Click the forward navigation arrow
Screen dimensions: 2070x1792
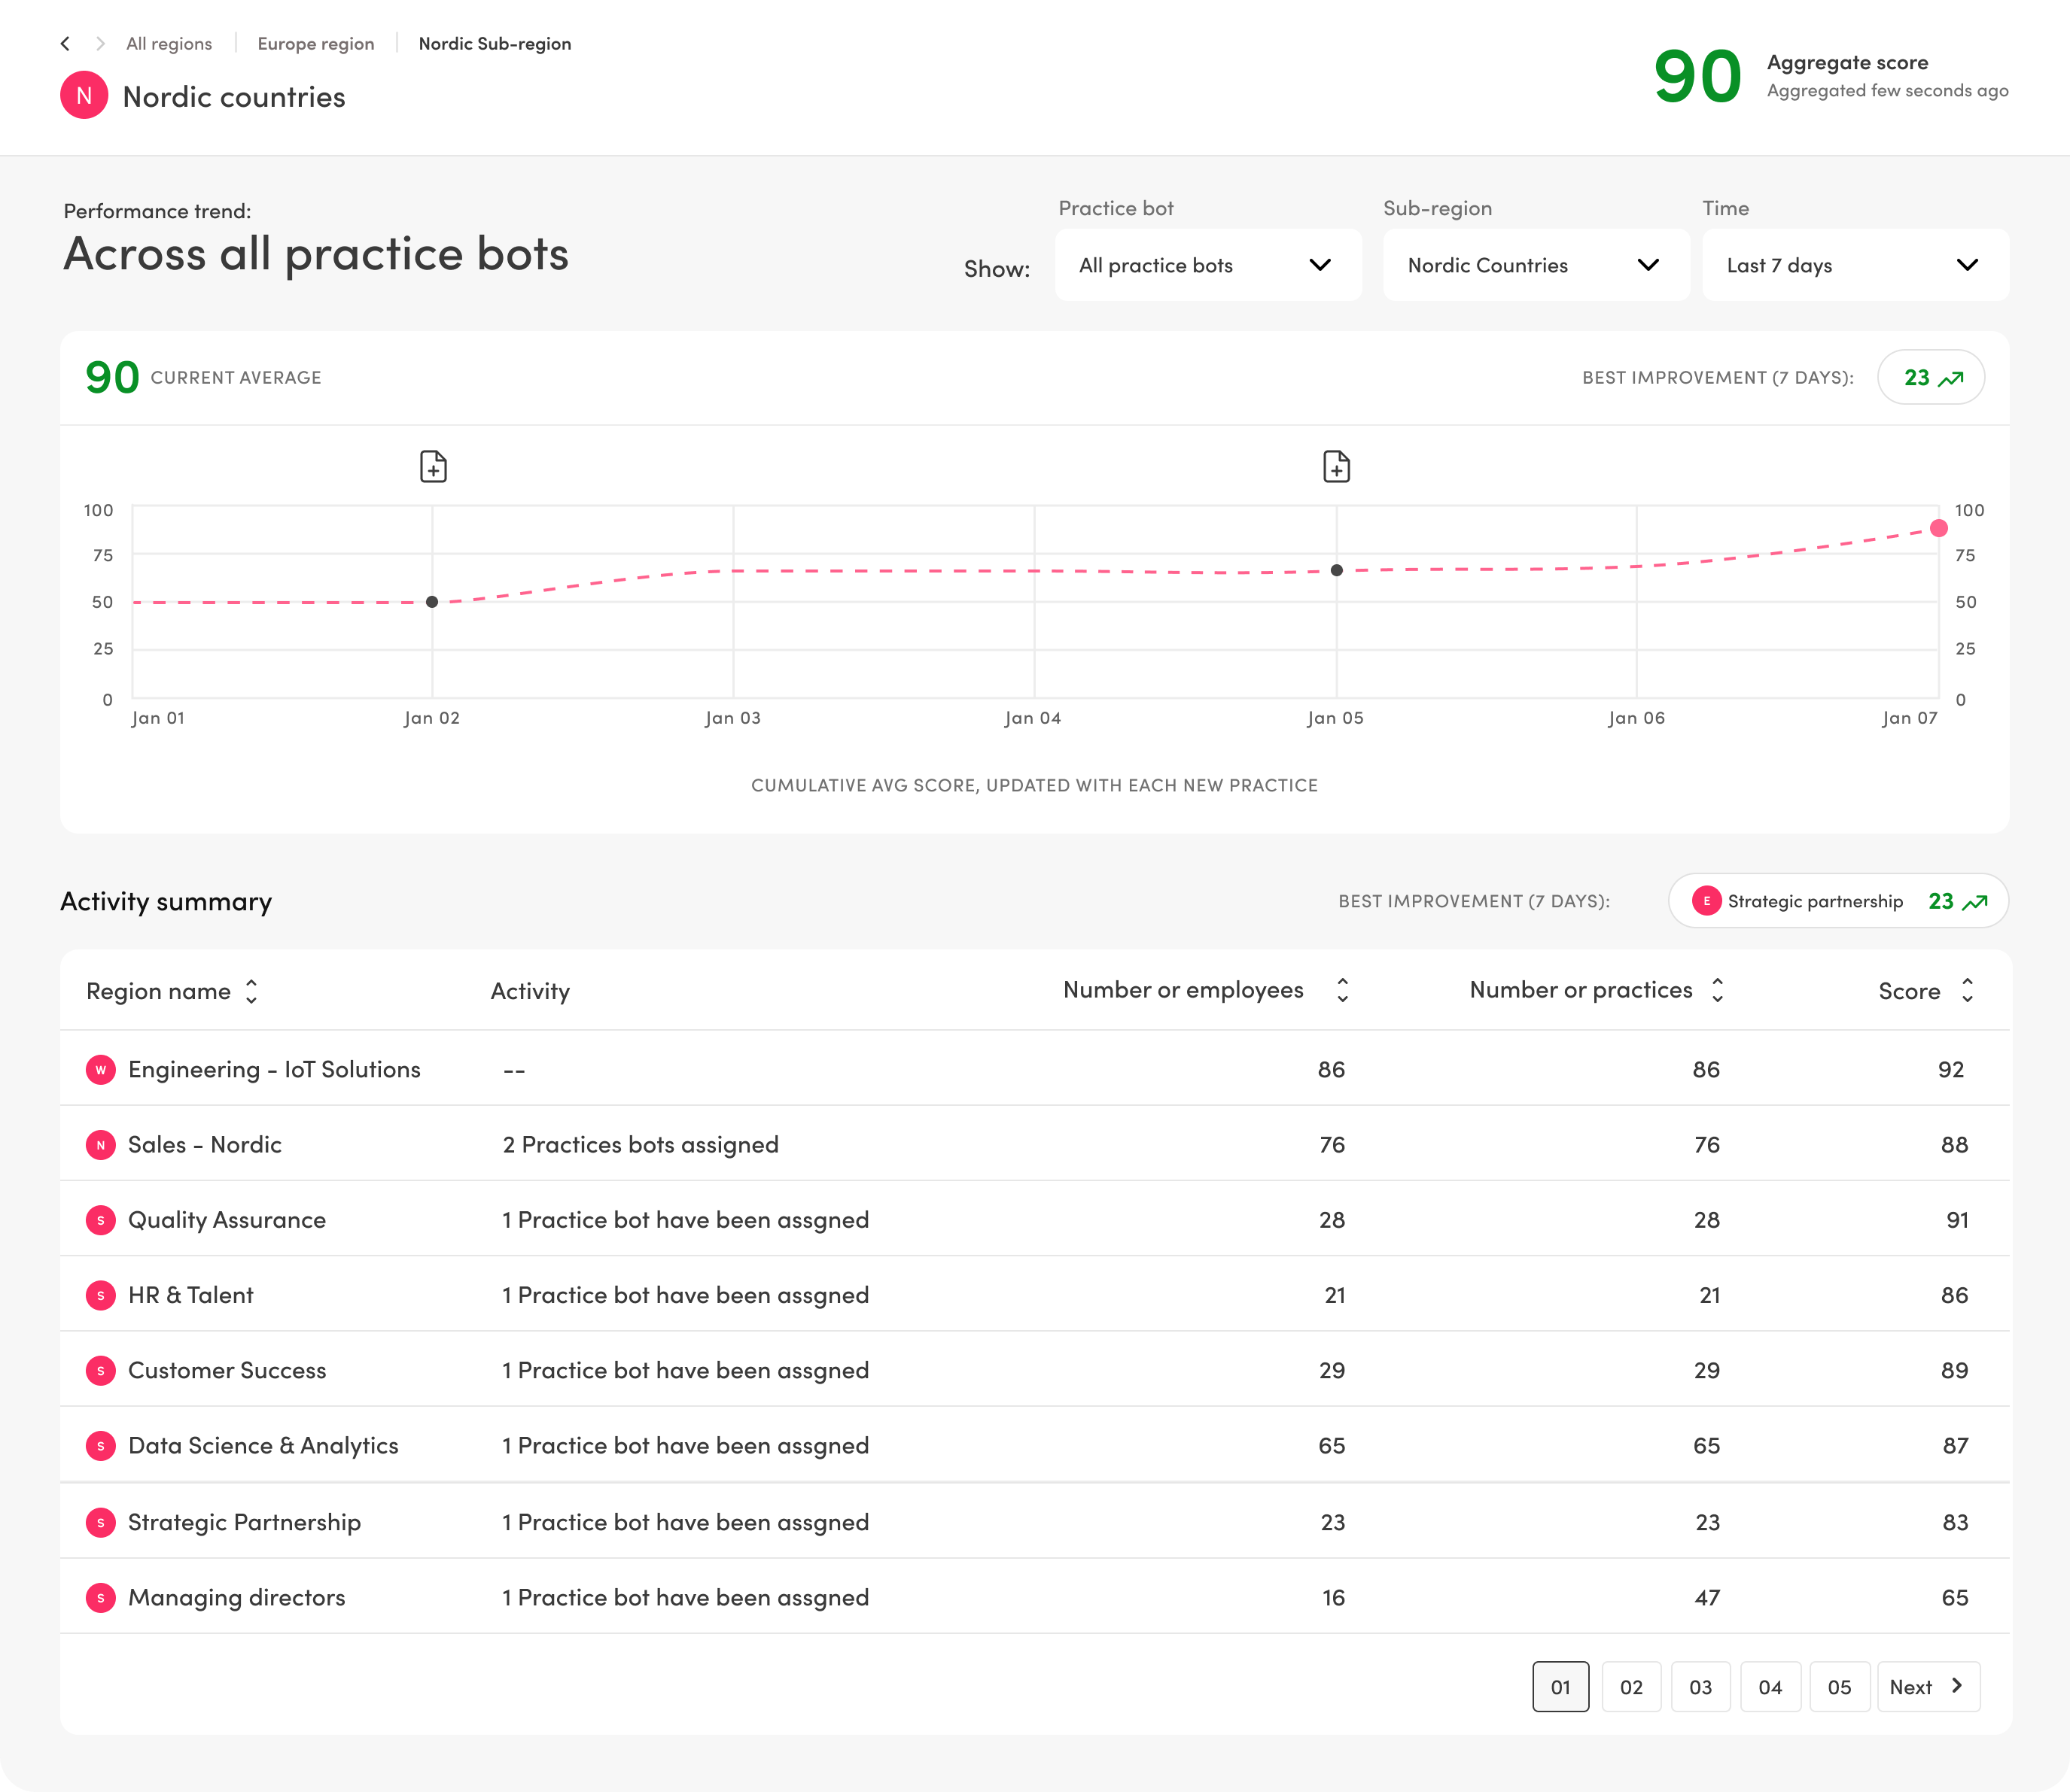point(100,43)
